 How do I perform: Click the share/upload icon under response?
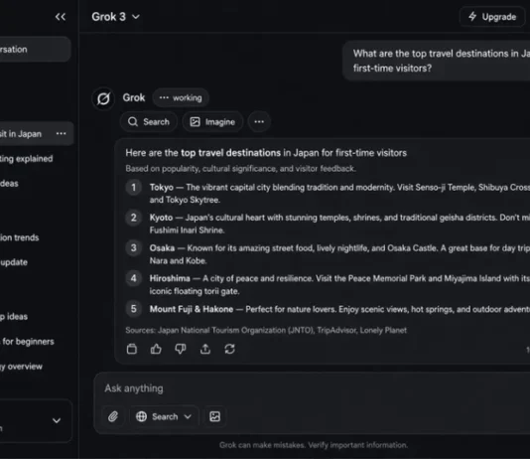[205, 349]
